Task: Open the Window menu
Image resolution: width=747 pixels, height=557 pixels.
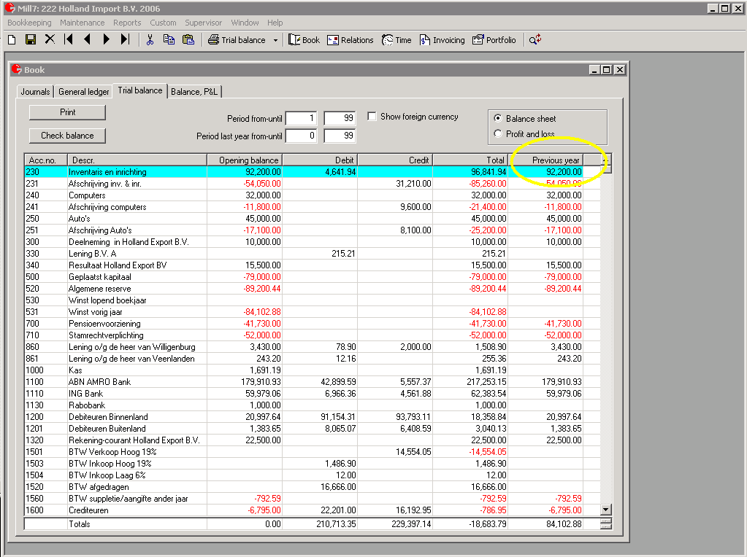Action: click(x=245, y=23)
